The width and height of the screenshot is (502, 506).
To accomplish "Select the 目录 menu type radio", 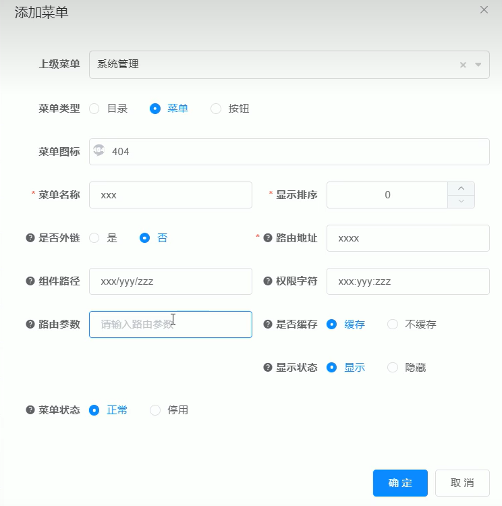I will tap(94, 108).
